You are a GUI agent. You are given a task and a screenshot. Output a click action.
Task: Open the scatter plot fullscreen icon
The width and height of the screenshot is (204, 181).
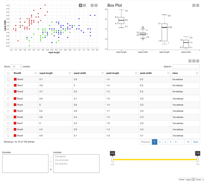click(92, 5)
